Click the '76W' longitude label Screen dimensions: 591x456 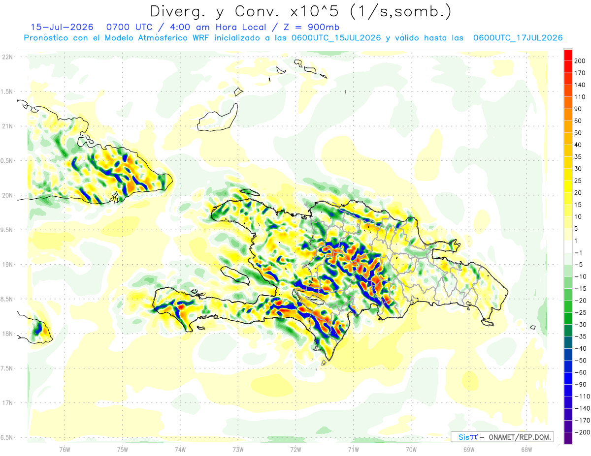click(65, 449)
